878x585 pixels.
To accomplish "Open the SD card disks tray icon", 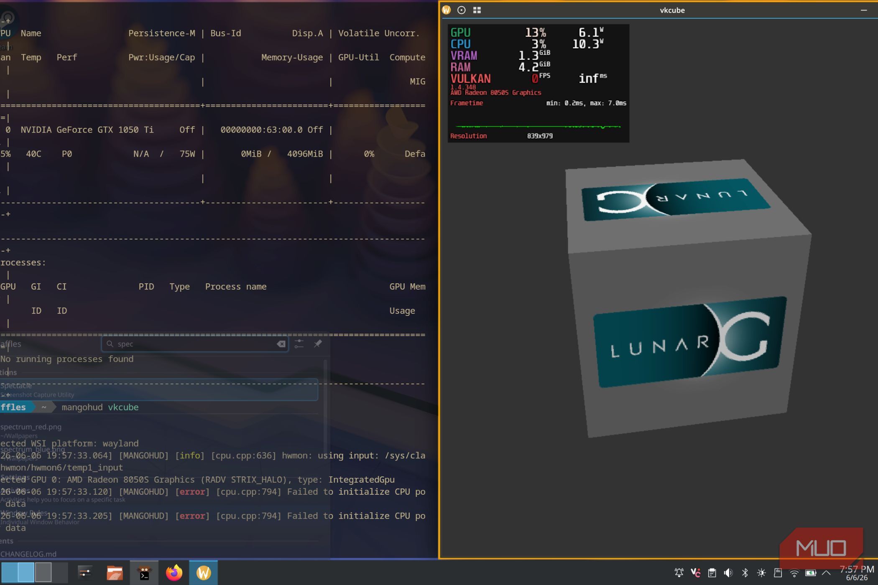I will pyautogui.click(x=778, y=573).
